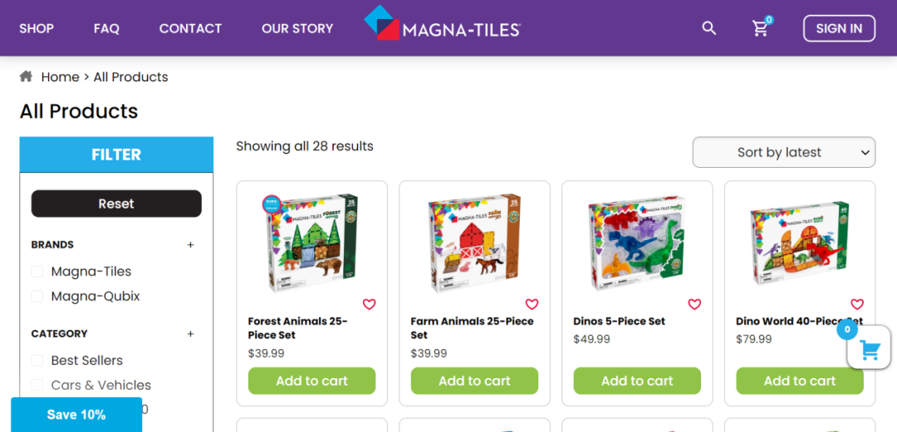Favorite Farm Animals 25-Piece Set with heart
Image resolution: width=897 pixels, height=432 pixels.
[x=532, y=304]
